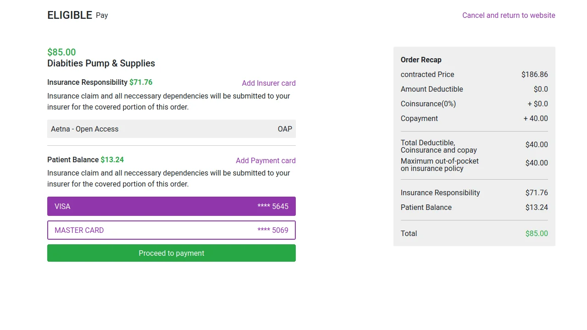Click Add Payment card
Screen dimensions: 587x330
click(266, 160)
